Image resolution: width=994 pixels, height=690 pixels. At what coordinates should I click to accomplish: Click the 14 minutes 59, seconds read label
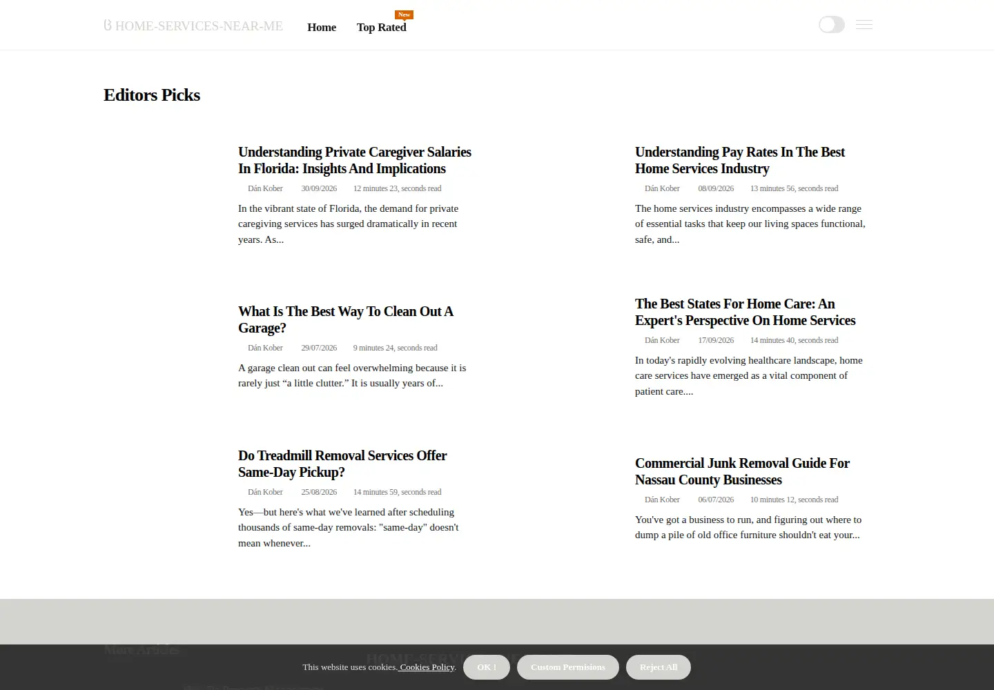(x=397, y=492)
